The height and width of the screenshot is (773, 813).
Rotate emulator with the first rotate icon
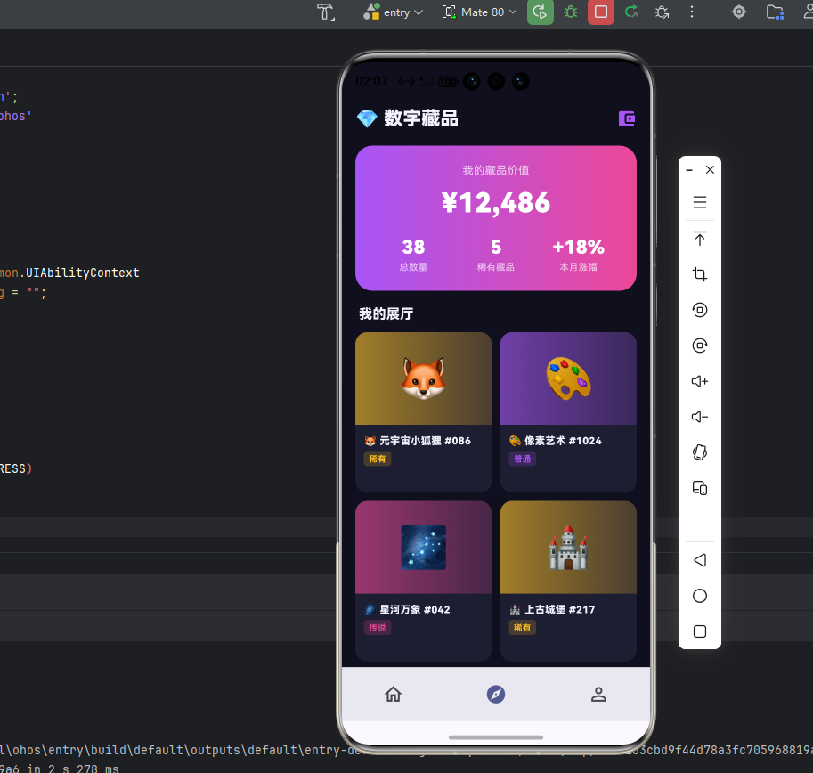coord(699,310)
